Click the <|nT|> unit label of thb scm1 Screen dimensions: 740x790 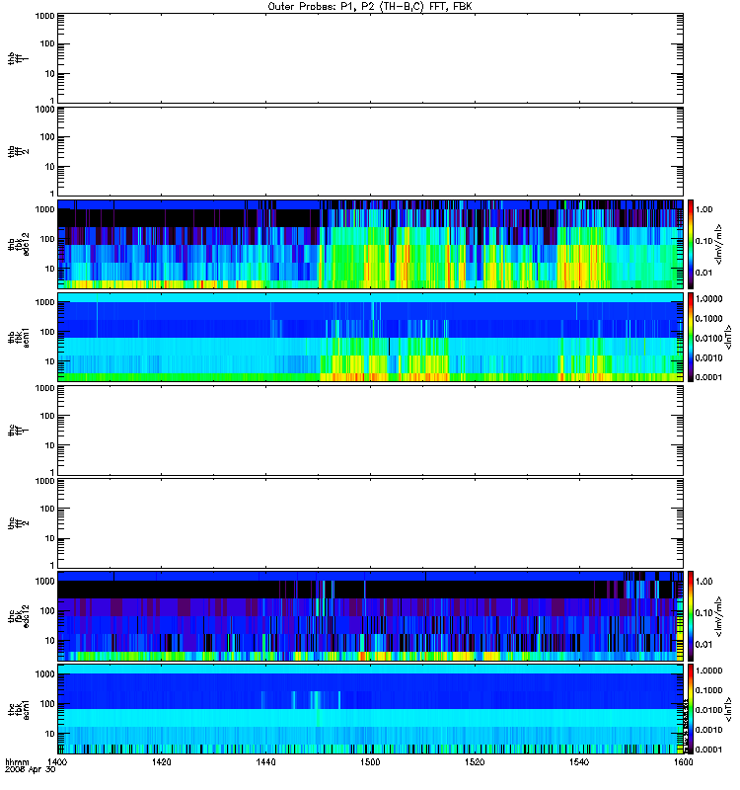(727, 337)
